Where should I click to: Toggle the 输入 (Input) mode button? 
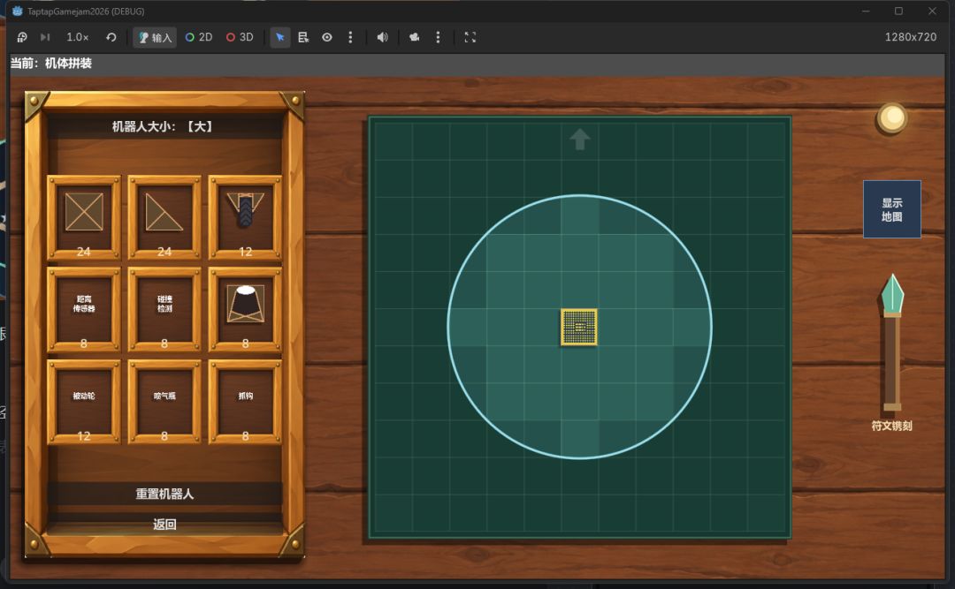(155, 37)
